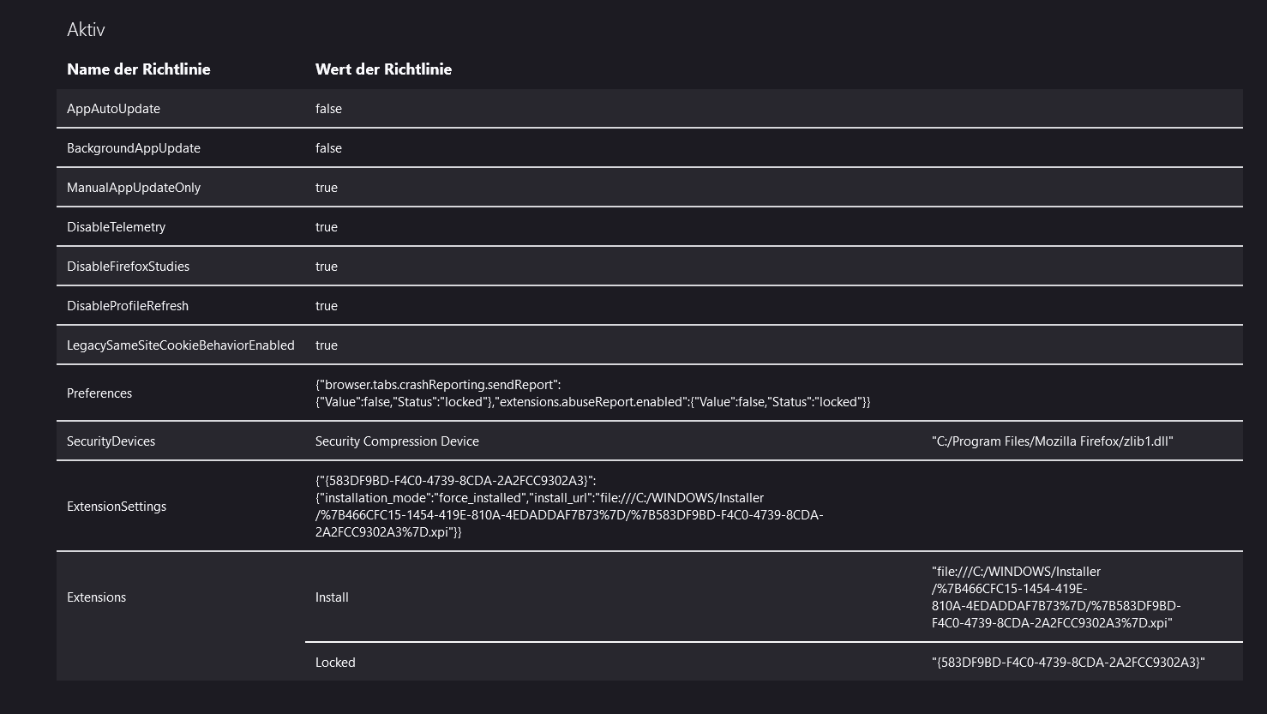1267x714 pixels.
Task: Select the AppAutoUpdate policy name
Action: pos(113,109)
